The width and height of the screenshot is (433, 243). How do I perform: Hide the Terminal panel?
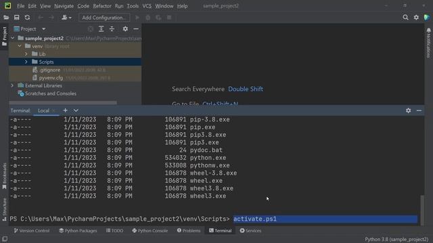pyautogui.click(x=419, y=111)
